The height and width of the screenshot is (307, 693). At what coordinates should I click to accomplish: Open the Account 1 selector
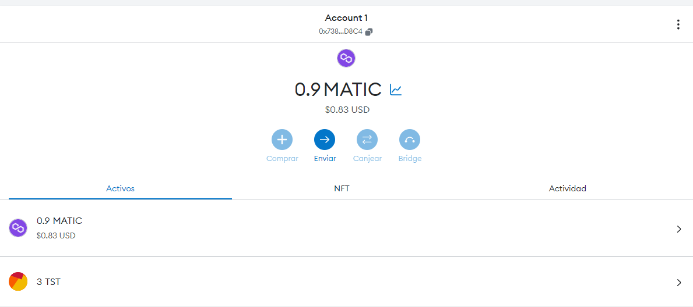(x=346, y=18)
